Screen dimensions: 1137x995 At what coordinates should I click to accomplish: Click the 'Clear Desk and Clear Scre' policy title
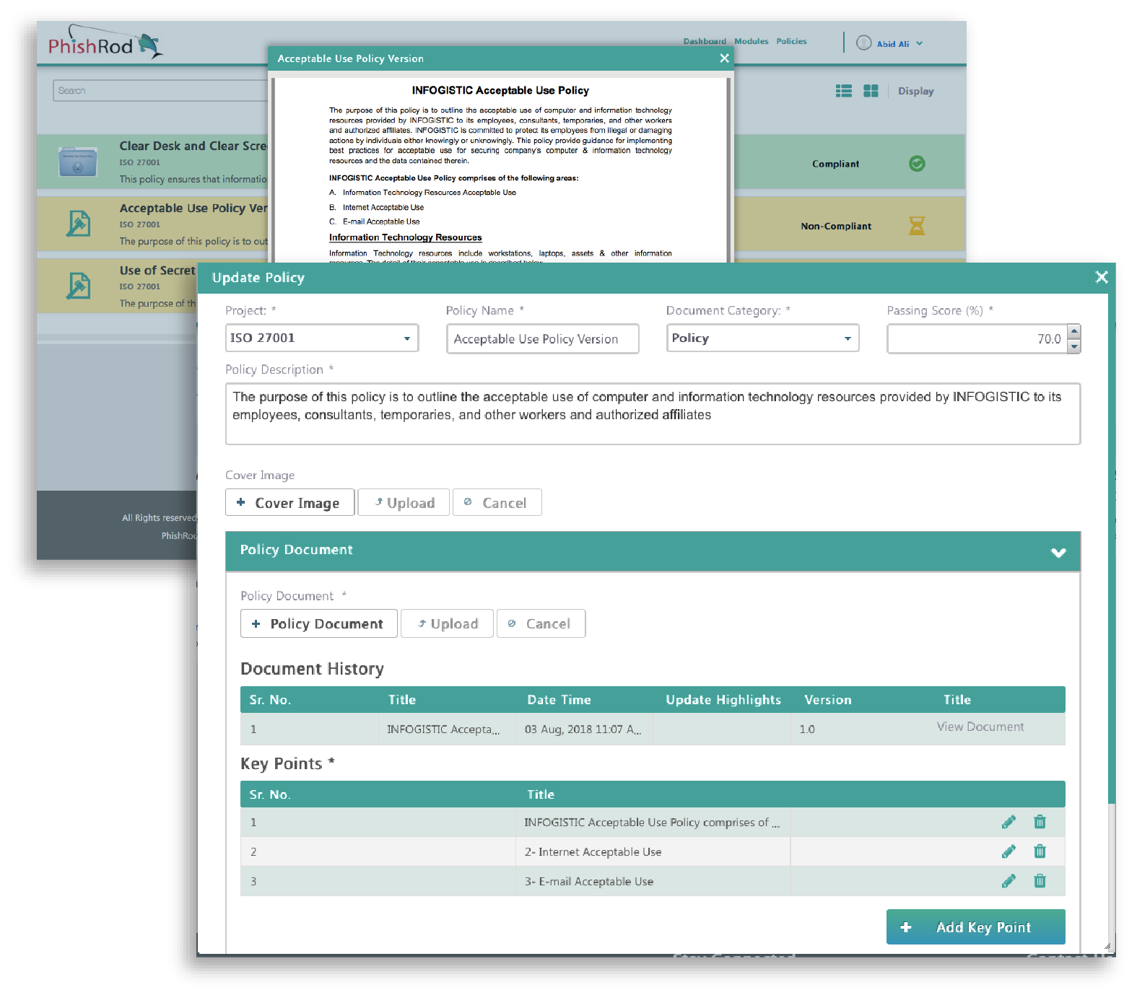pyautogui.click(x=193, y=146)
